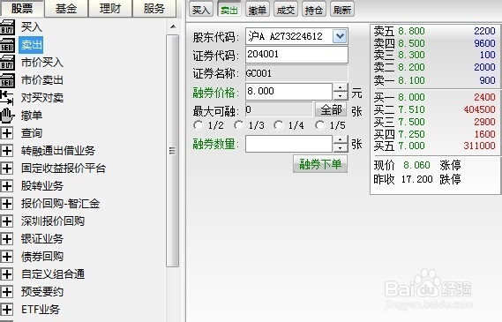Expand the 银证业务 node
This screenshot has height=322, width=502.
coord(7,239)
